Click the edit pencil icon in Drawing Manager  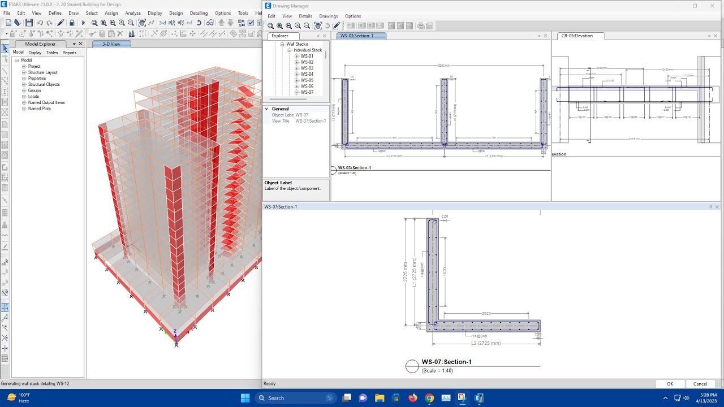337,25
